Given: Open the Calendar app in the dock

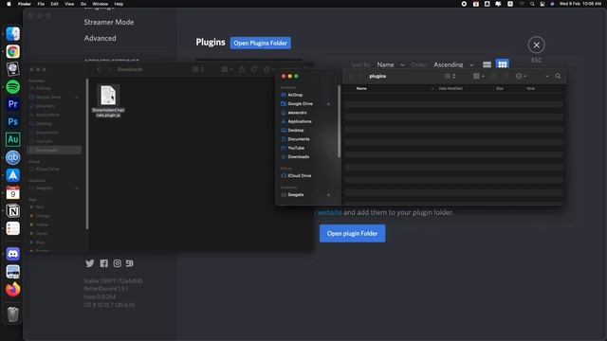Looking at the screenshot, I should click(x=12, y=192).
